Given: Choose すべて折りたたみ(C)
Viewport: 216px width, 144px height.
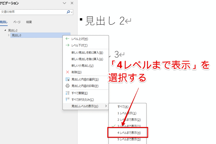Looking at the screenshot, I should click(x=86, y=100).
